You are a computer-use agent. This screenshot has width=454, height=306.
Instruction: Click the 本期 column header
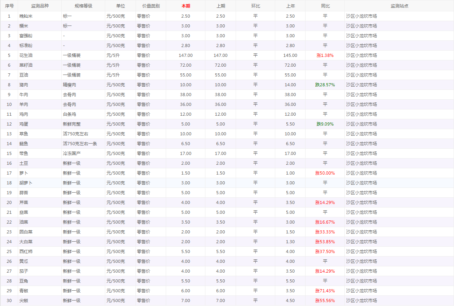[x=185, y=6]
